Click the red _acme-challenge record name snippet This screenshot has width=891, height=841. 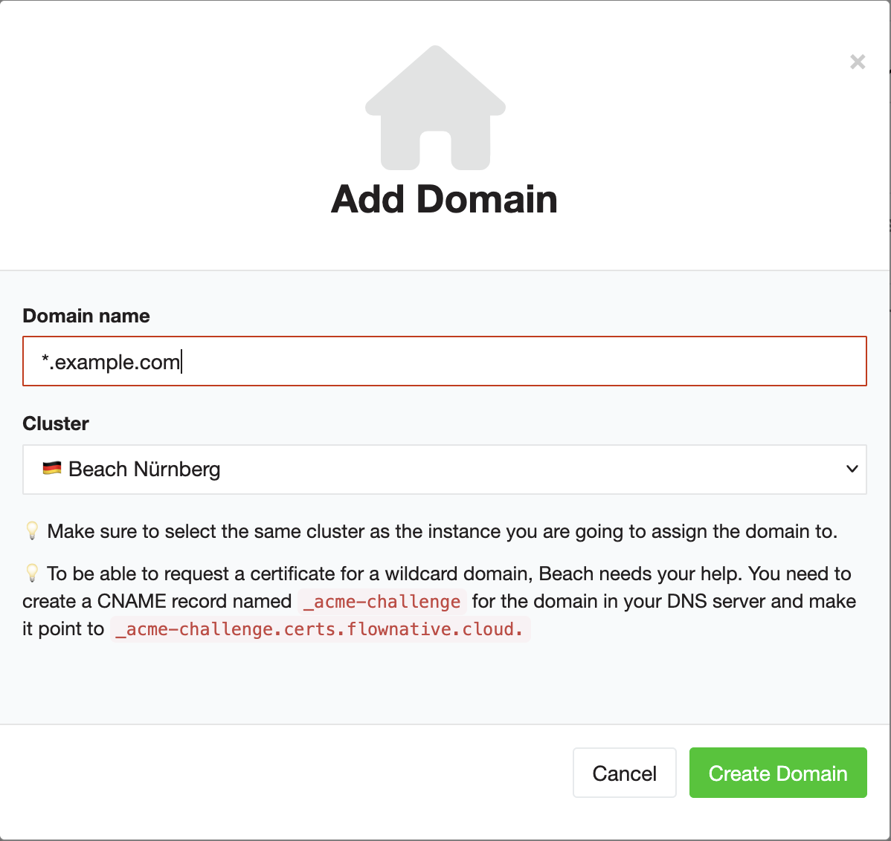point(382,602)
